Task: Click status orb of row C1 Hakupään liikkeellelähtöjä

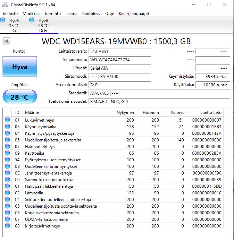Action: coord(7,186)
